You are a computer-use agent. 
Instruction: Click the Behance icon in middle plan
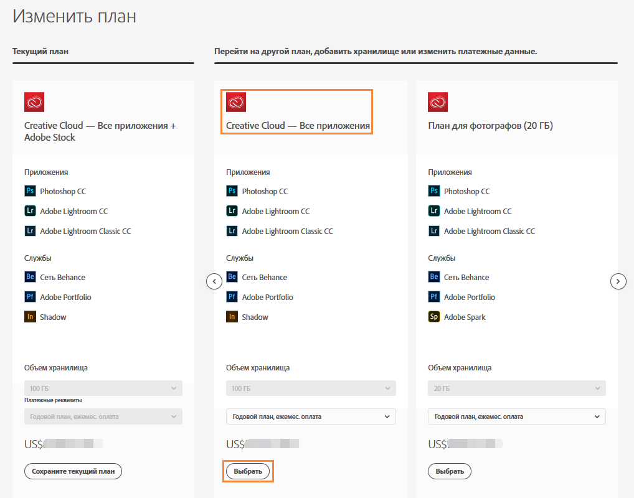232,277
